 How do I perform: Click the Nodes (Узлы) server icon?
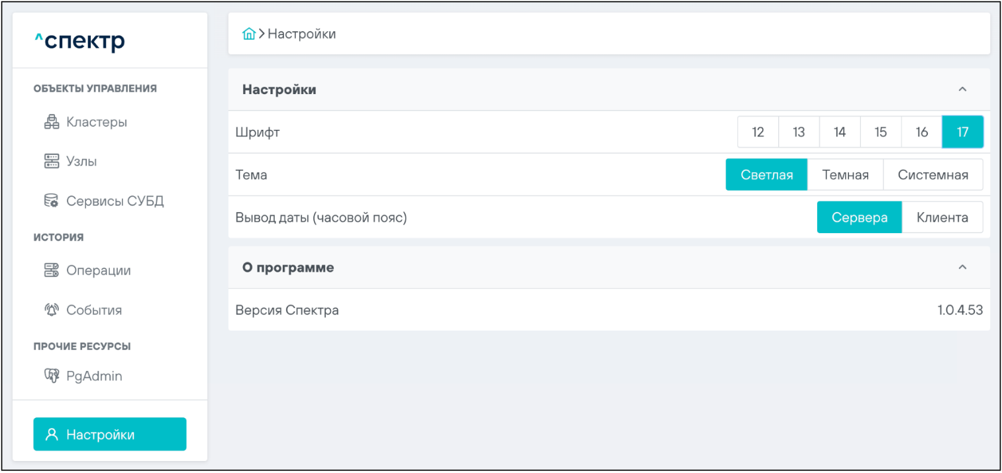52,161
